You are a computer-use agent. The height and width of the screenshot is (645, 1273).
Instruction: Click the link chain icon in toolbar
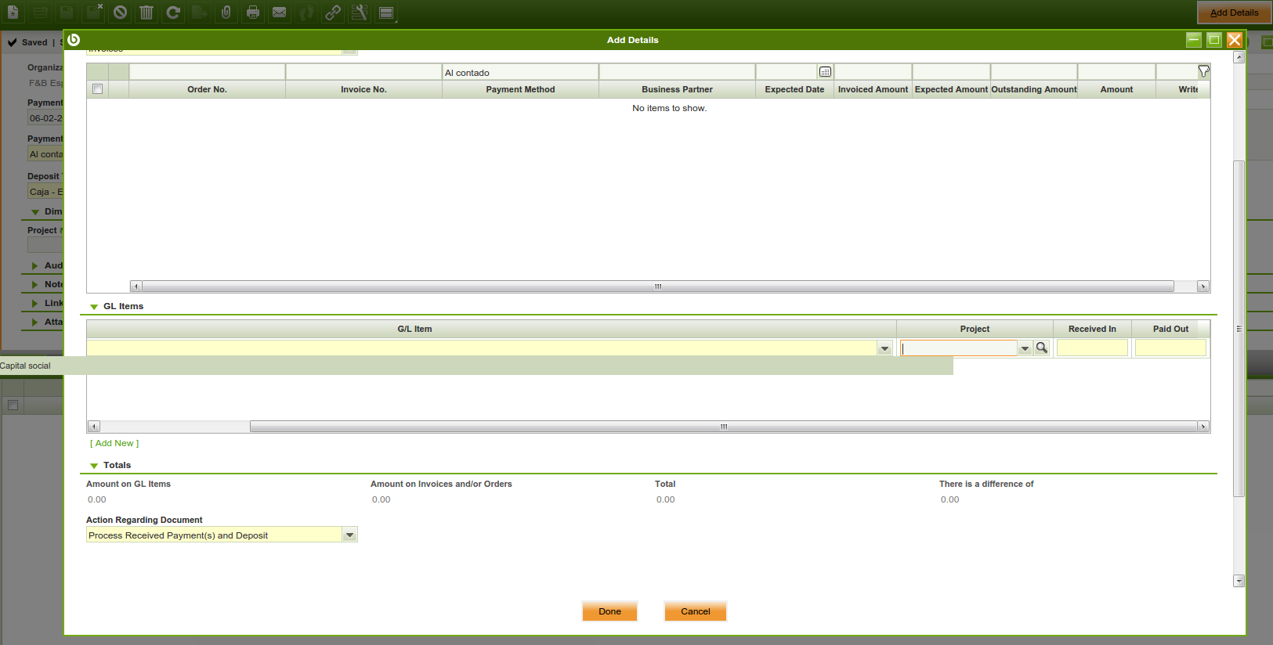333,13
